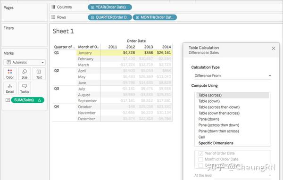Select the Q4 row header
283x180 pixels.
point(57,106)
